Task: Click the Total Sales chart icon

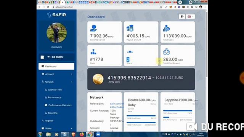Action: pos(166,28)
